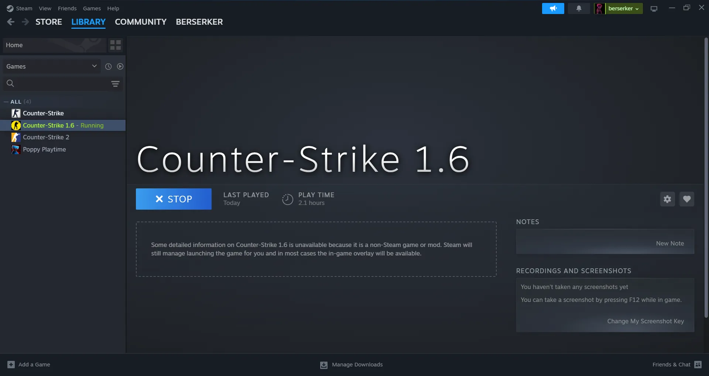Expand the Games filter dropdown

tap(52, 66)
